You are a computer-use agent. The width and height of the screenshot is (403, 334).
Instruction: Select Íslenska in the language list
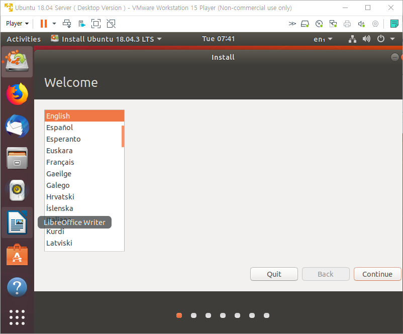84,208
